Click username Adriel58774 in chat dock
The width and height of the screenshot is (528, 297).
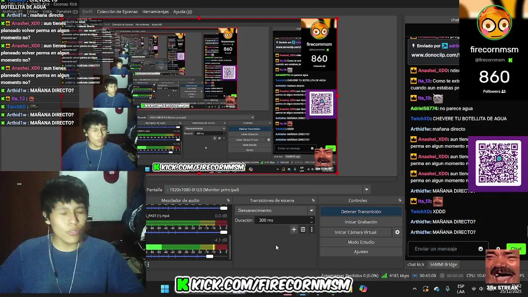(x=424, y=108)
